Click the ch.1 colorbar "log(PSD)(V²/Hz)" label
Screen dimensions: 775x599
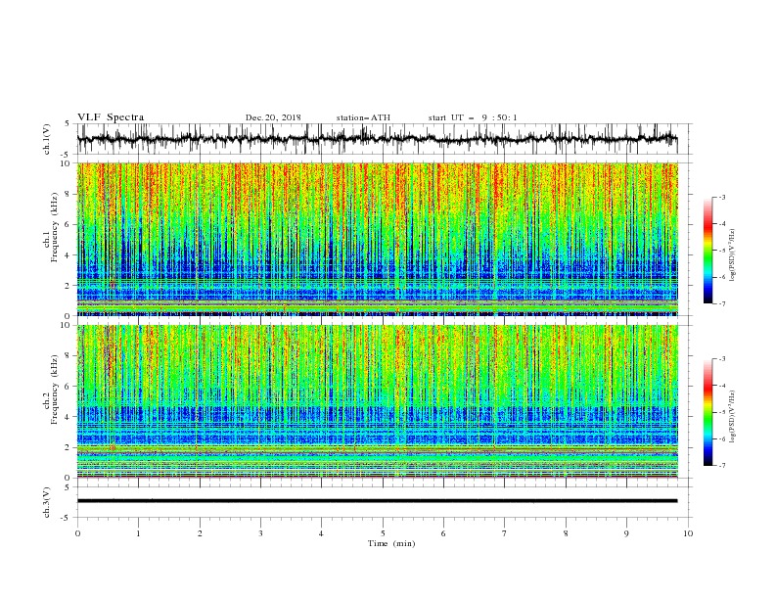pyautogui.click(x=733, y=255)
